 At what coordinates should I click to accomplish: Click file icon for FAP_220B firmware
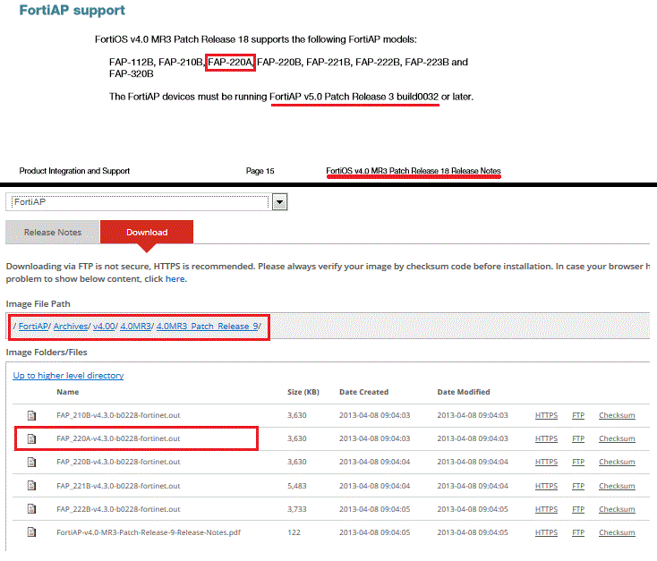point(32,462)
